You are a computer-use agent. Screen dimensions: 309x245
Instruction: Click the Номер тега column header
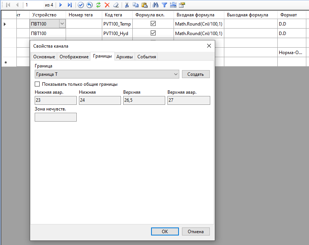(84, 15)
